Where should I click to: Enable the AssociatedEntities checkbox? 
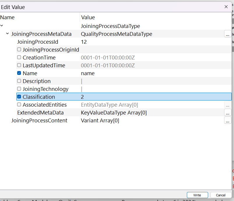(19, 105)
